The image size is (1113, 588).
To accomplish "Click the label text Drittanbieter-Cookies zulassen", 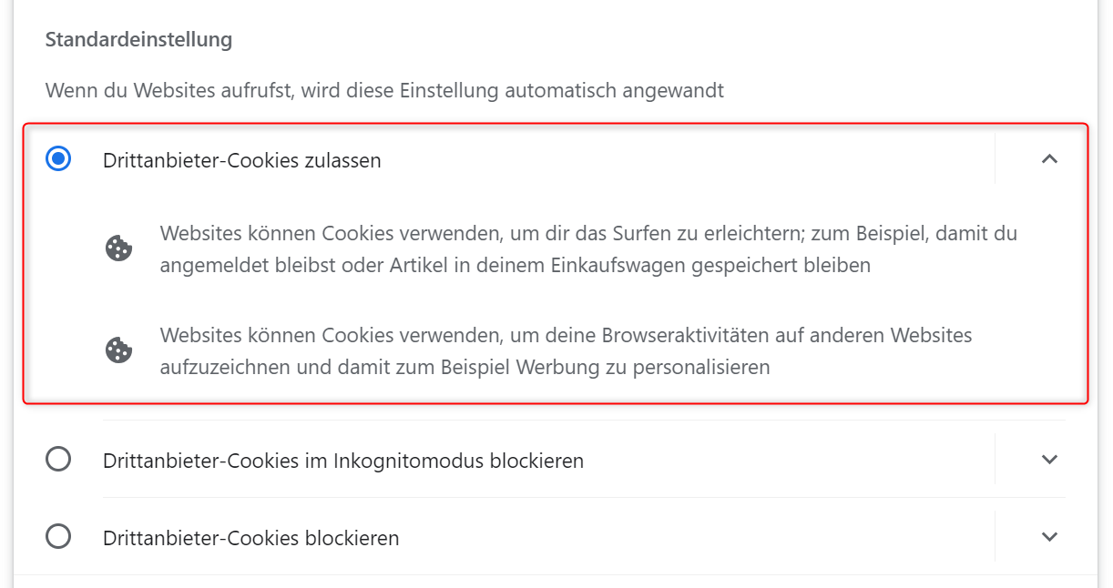I will 242,161.
